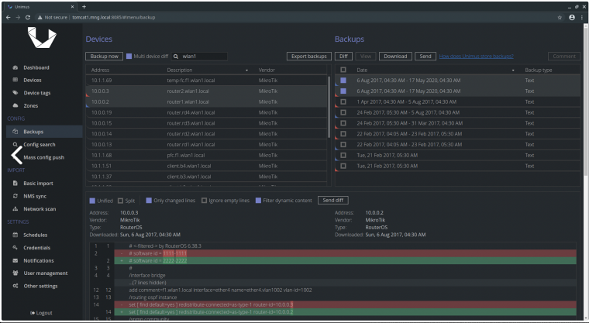
Task: Open the Credentials key icon
Action: (x=15, y=248)
